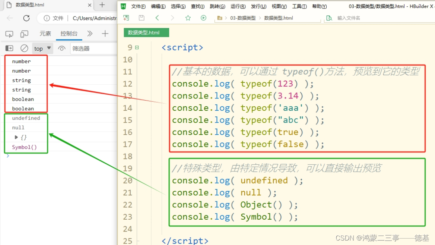This screenshot has width=435, height=245.
Task: Open the top context dropdown
Action: [42, 48]
